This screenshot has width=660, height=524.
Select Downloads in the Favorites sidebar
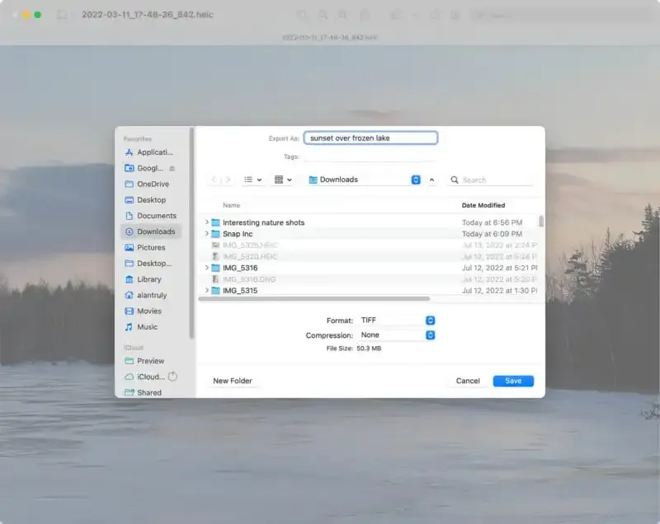pos(153,232)
